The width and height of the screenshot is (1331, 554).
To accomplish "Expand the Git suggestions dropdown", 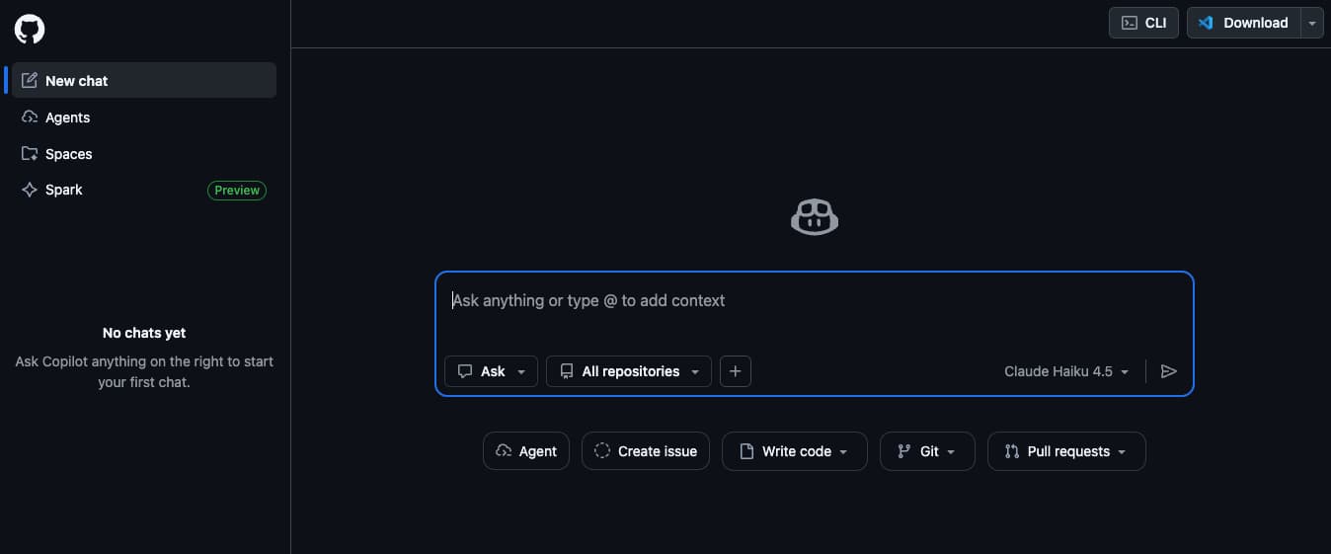I will tap(927, 451).
